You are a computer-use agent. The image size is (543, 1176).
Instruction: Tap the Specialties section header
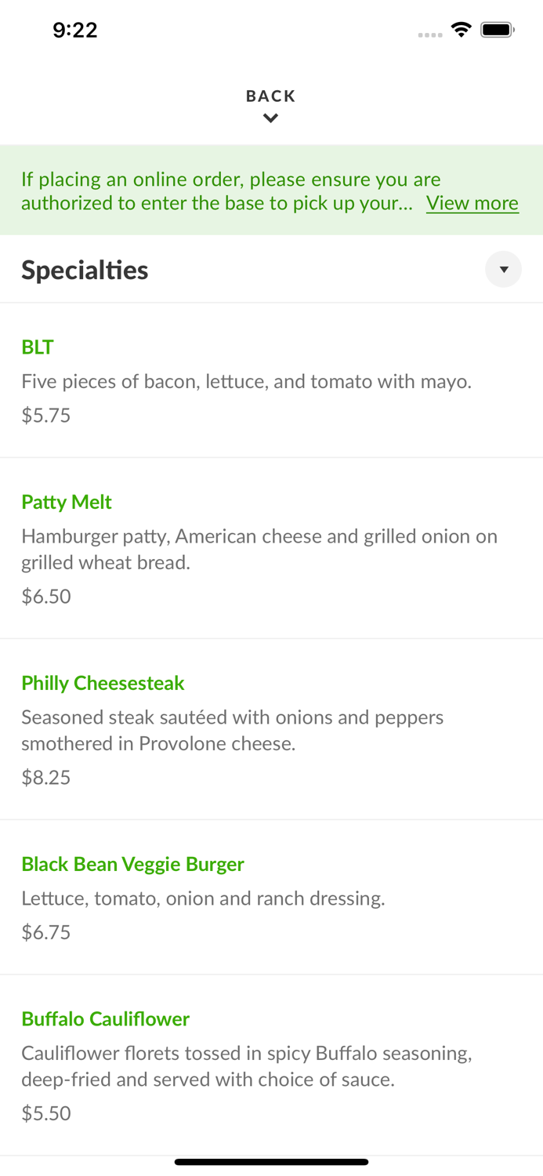click(x=85, y=269)
